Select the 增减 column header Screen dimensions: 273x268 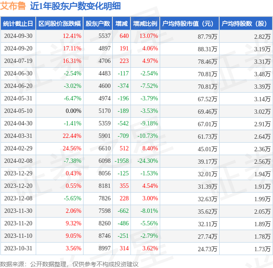121,24
